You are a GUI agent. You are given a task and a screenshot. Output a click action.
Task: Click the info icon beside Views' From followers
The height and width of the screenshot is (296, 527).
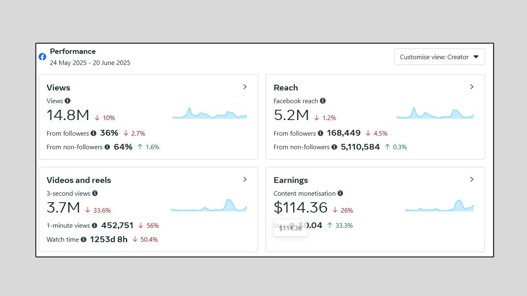click(x=93, y=133)
